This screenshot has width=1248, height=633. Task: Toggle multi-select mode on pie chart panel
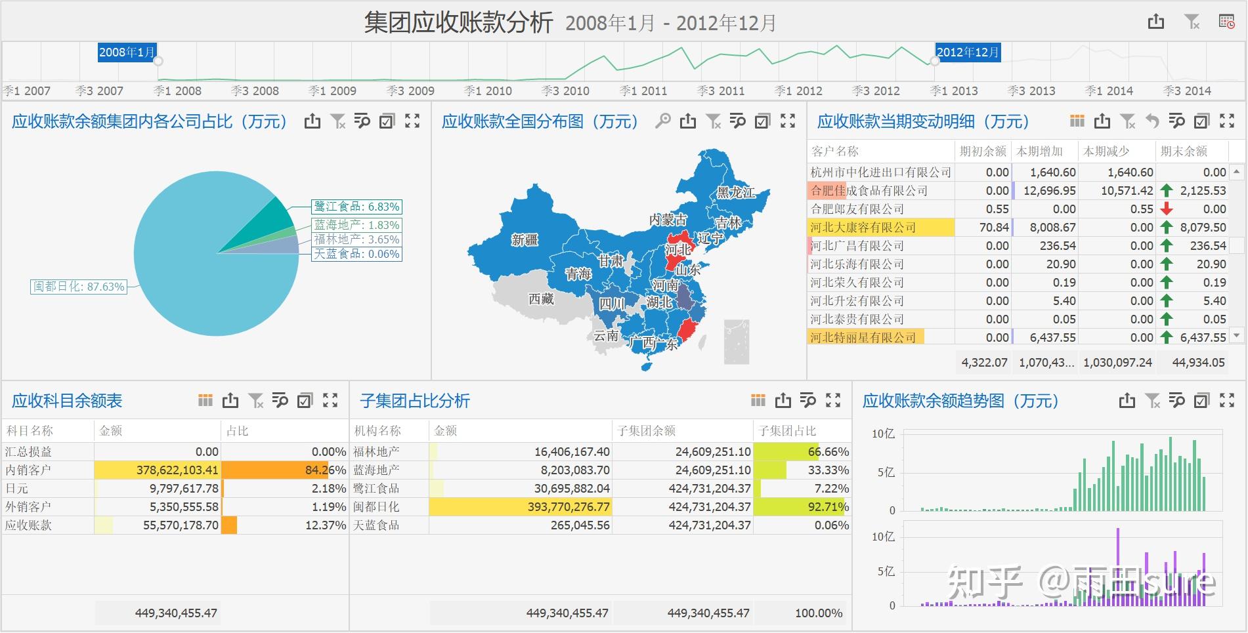pyautogui.click(x=387, y=121)
